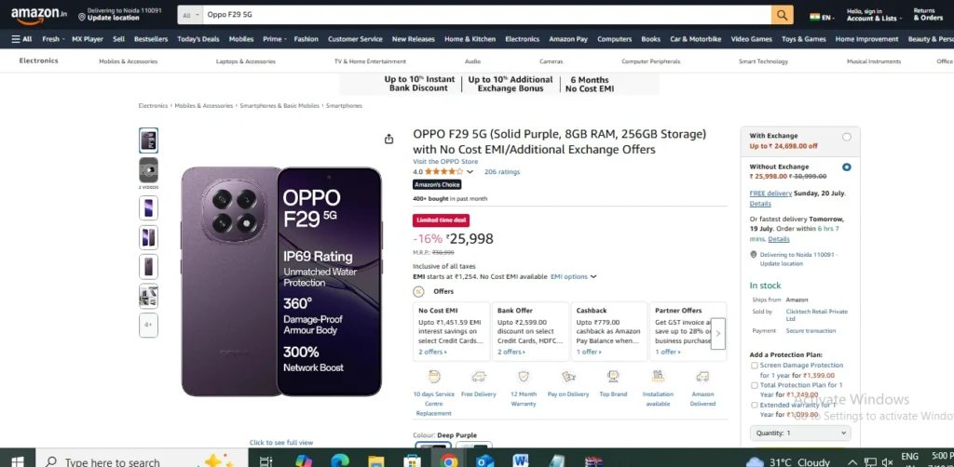Open the Prime menu dropdown
The height and width of the screenshot is (467, 954).
tap(275, 39)
